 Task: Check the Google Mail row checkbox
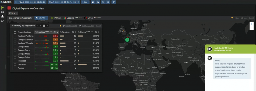15,47
